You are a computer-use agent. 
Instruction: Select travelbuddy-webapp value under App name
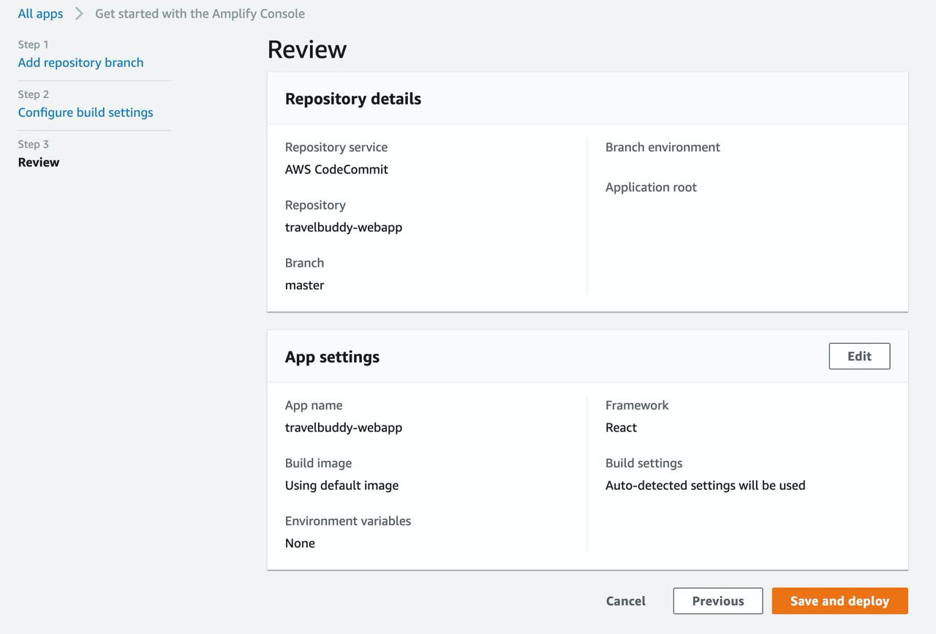coord(344,427)
